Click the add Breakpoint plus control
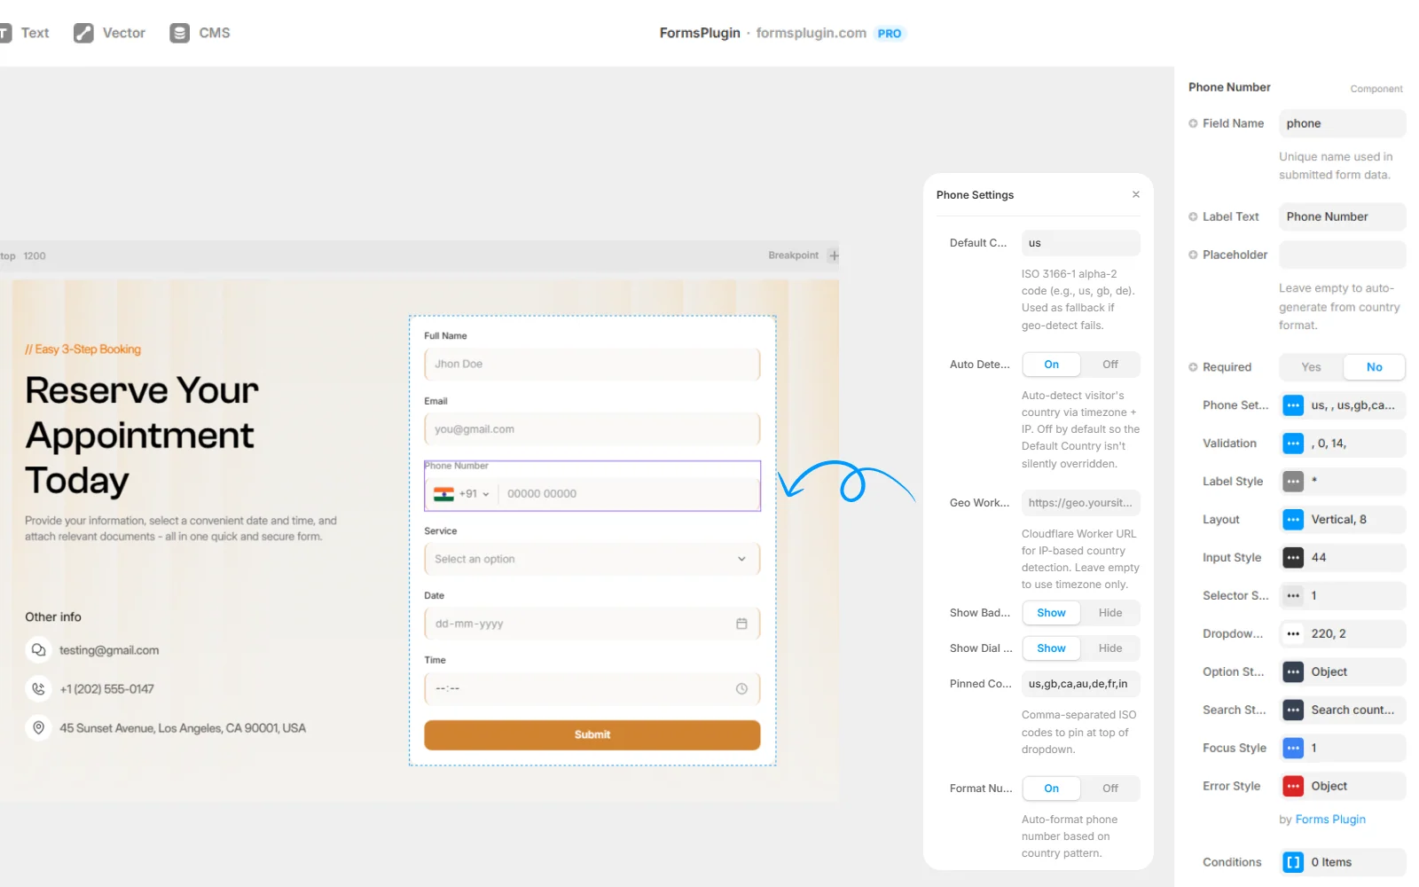1419x887 pixels. (x=834, y=255)
